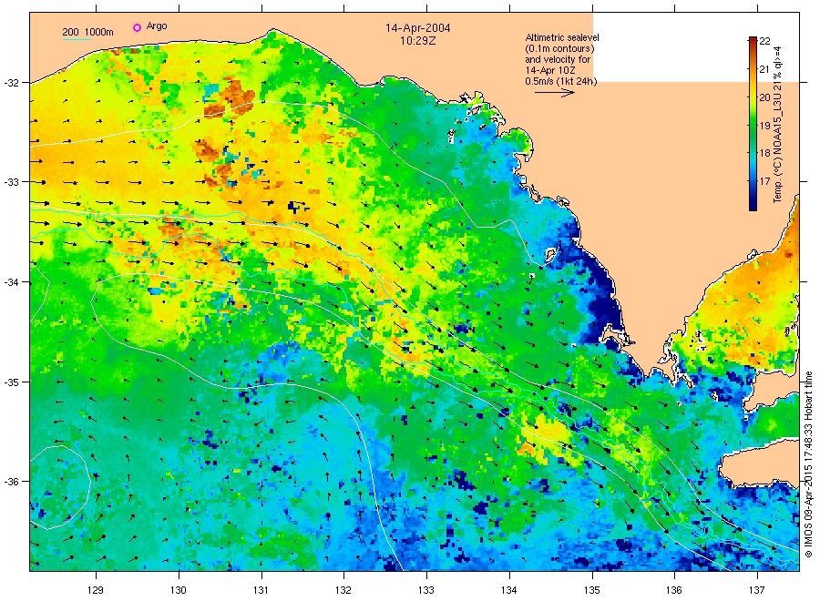The image size is (820, 601).
Task: Click the '14-Apr-2004' date title
Action: 418,28
